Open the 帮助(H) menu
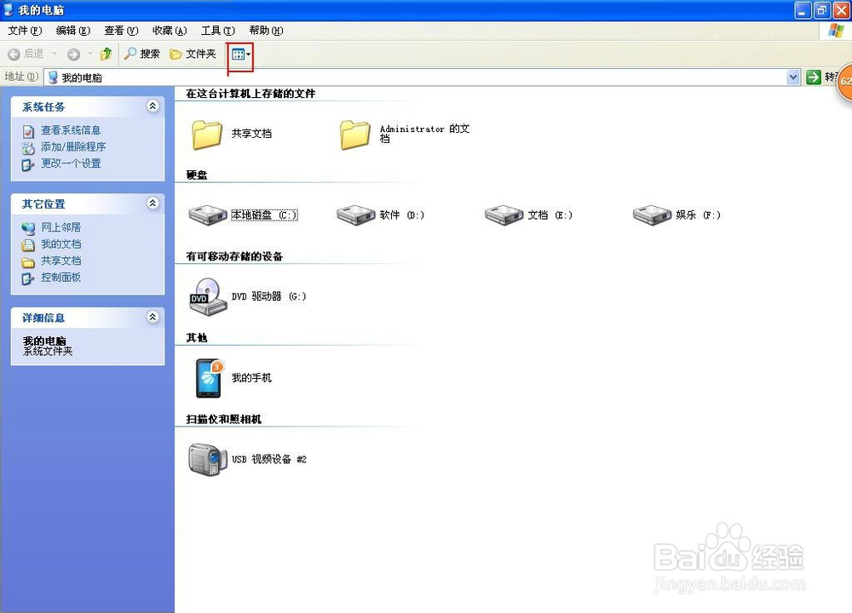The image size is (852, 613). pyautogui.click(x=266, y=31)
